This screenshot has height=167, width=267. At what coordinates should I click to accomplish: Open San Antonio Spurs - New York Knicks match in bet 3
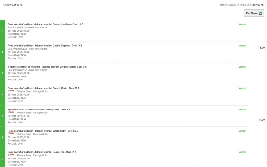pos(27,70)
